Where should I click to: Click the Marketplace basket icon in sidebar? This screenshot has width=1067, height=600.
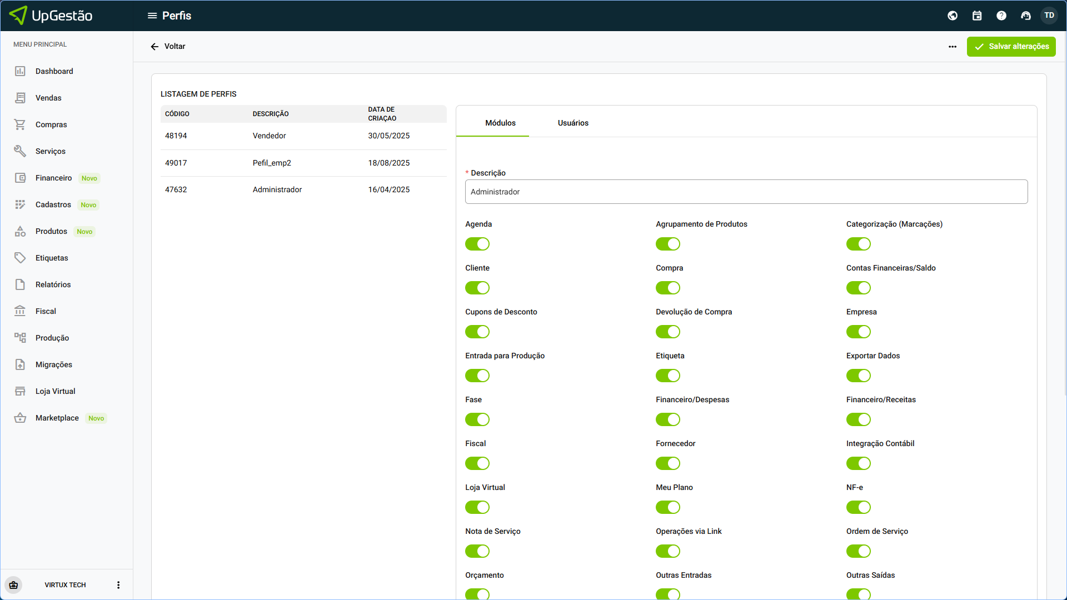coord(20,418)
